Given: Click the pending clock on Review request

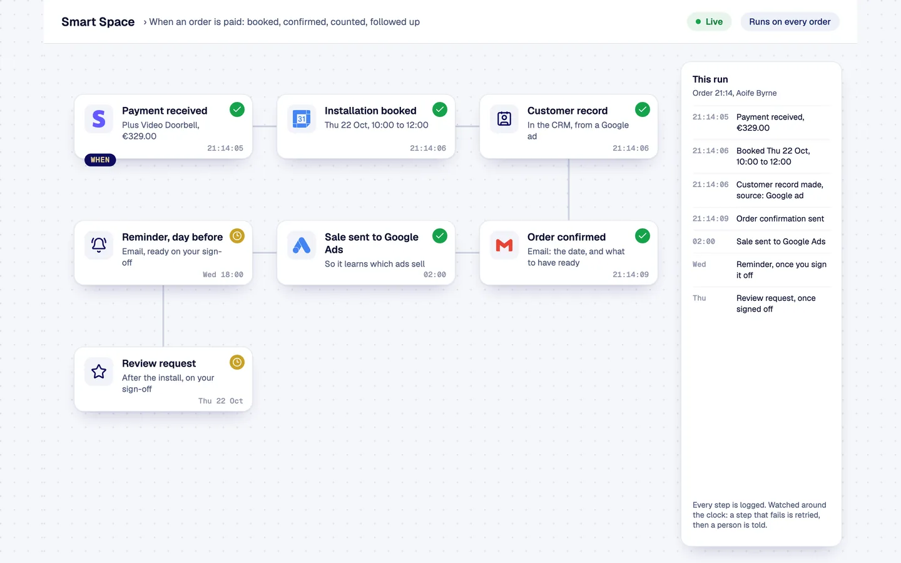Looking at the screenshot, I should pyautogui.click(x=237, y=362).
